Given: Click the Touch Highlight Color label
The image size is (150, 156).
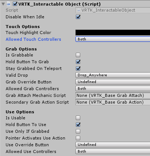Looking at the screenshot, I should (28, 33).
